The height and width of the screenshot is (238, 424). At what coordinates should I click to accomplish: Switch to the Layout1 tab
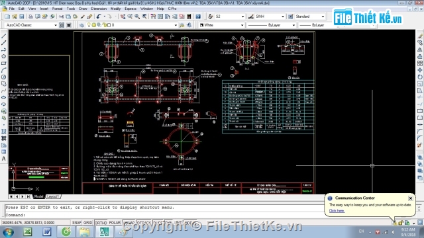53,196
